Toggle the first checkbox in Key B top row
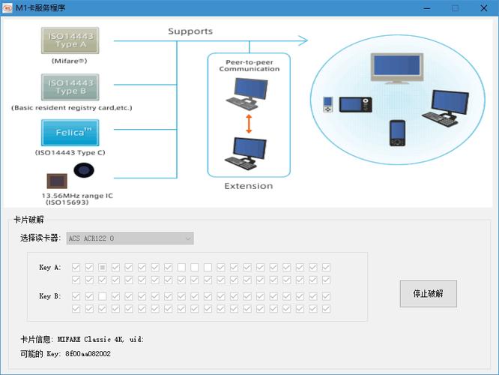The image size is (499, 375). (x=76, y=296)
